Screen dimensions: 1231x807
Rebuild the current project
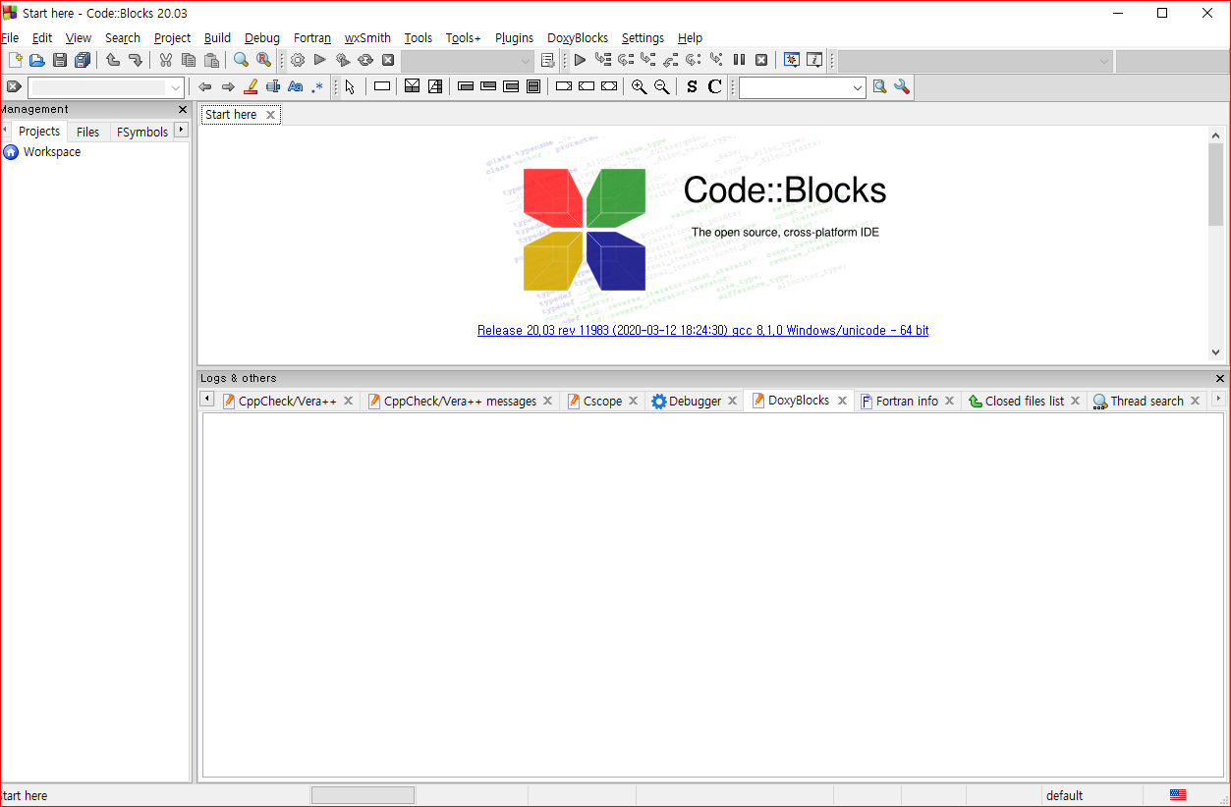[364, 60]
